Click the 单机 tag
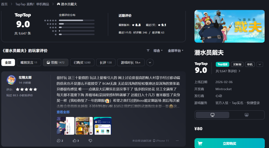Viewport: 269px width, 148px height. coord(250,64)
